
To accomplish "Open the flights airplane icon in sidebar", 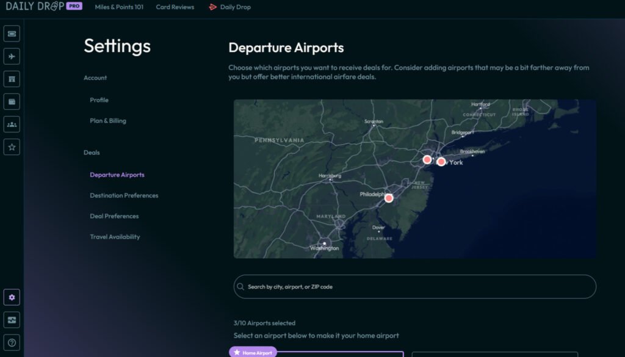I will point(12,57).
